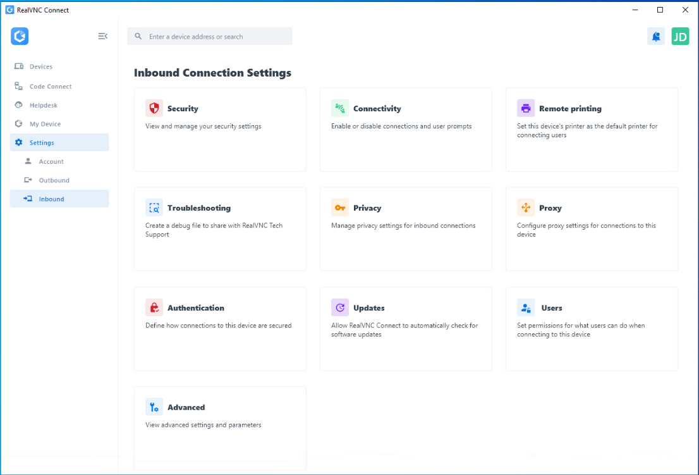Click the Authentication padlock icon
The width and height of the screenshot is (699, 475).
[154, 307]
